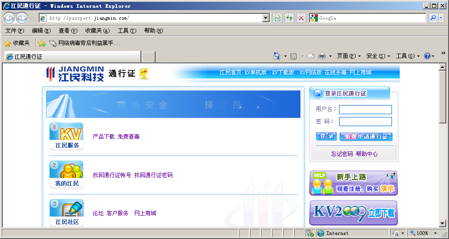Click the 密码 input field
This screenshot has width=449, height=239.
(x=365, y=122)
